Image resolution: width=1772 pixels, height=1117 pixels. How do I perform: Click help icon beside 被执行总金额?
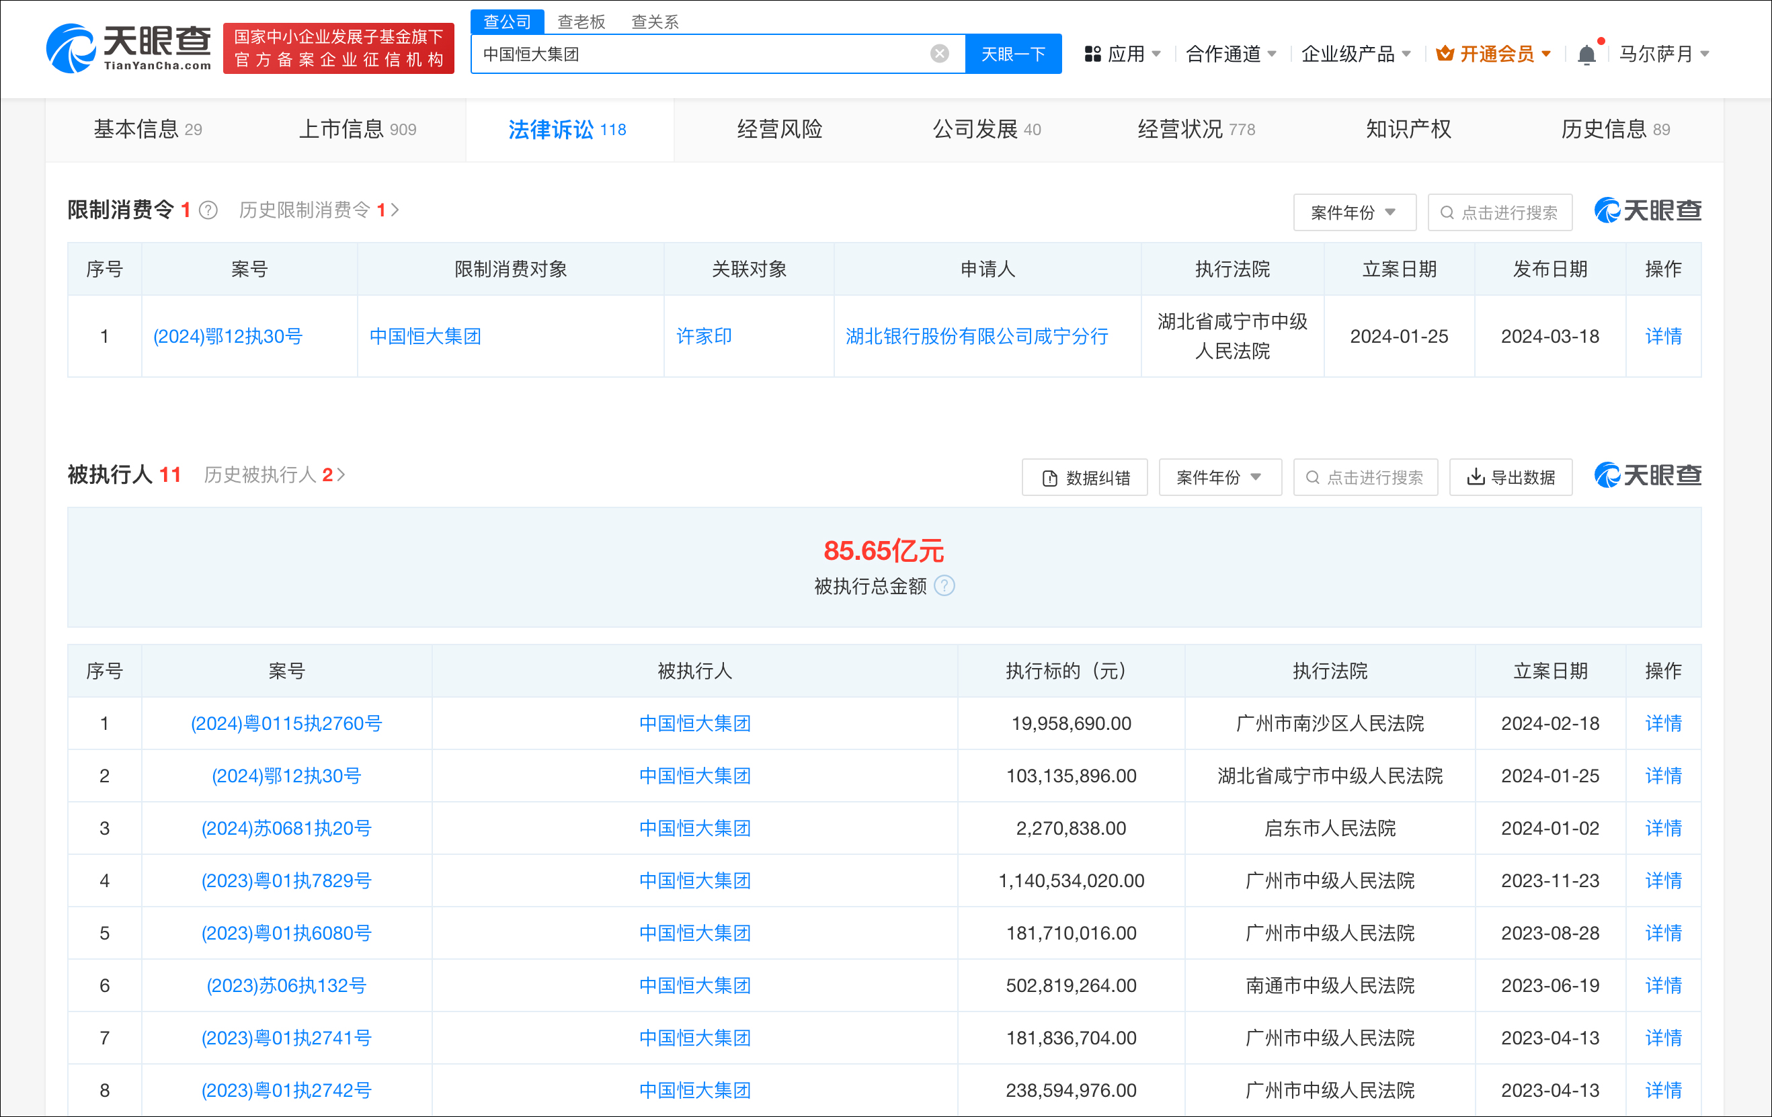click(944, 586)
